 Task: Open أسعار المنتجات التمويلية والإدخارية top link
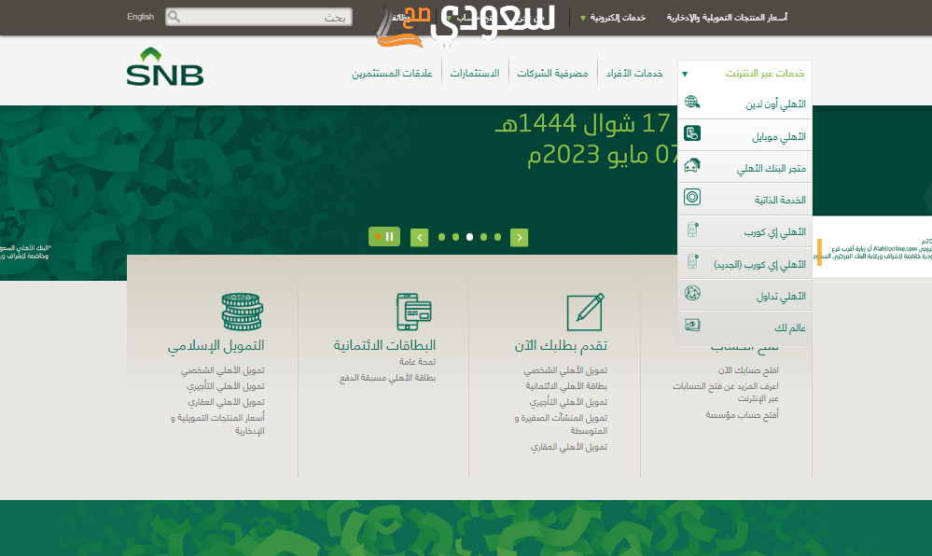[727, 17]
